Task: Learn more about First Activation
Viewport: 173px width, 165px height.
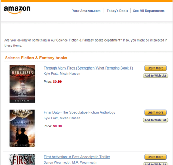Action: click(x=155, y=157)
